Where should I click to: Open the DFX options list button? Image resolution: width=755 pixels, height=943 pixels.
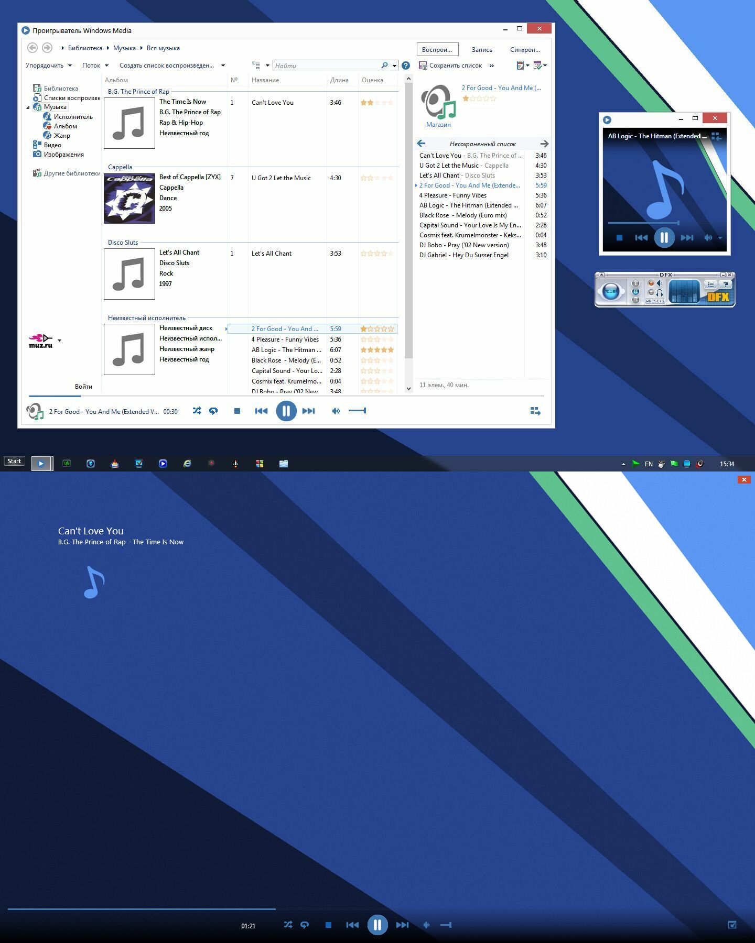tap(711, 284)
